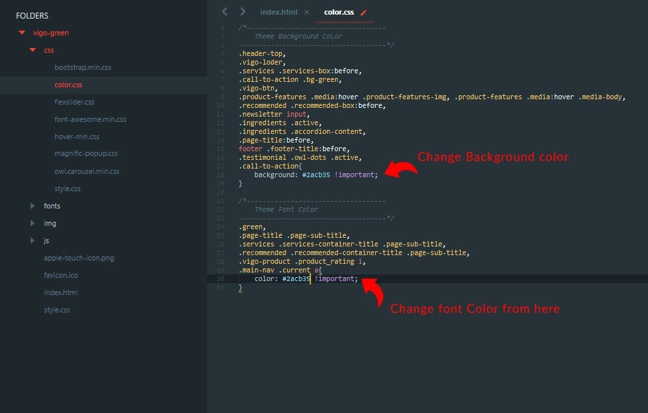Screen dimensions: 648x413
Task: Go forward with the right arrow
Action: coord(242,11)
